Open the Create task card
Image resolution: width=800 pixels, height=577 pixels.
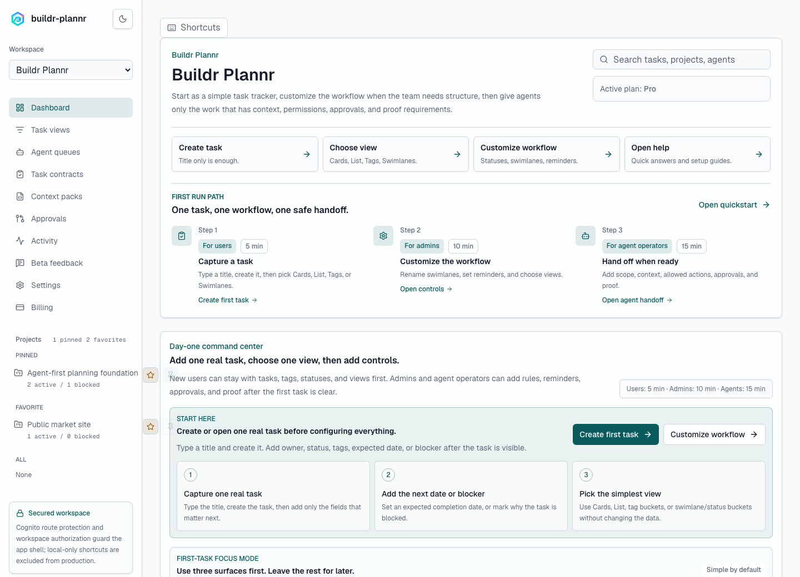coord(245,154)
